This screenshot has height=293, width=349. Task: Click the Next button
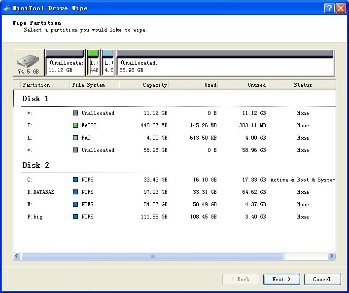[x=281, y=279]
